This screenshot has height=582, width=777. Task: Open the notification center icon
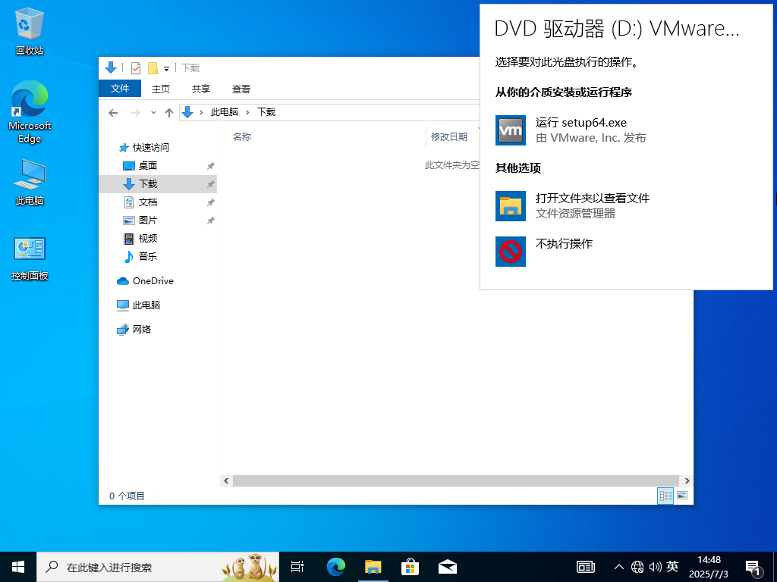753,568
